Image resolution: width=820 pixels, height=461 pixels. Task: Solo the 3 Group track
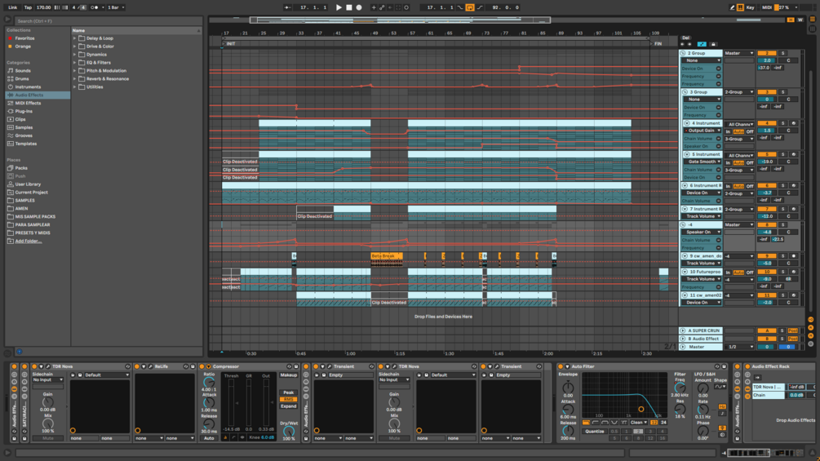(782, 92)
